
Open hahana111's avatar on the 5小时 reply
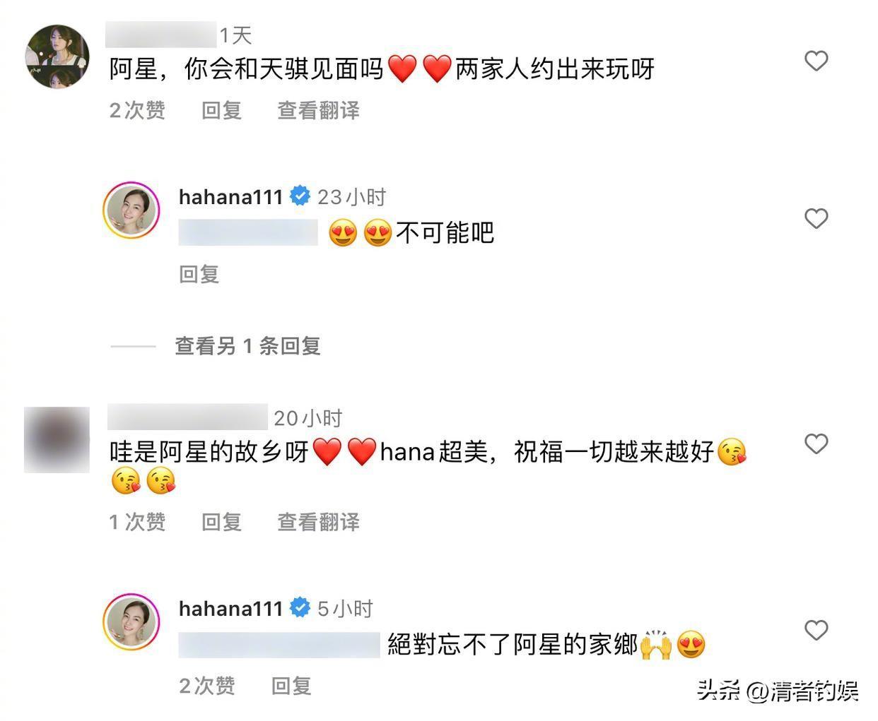(x=131, y=622)
